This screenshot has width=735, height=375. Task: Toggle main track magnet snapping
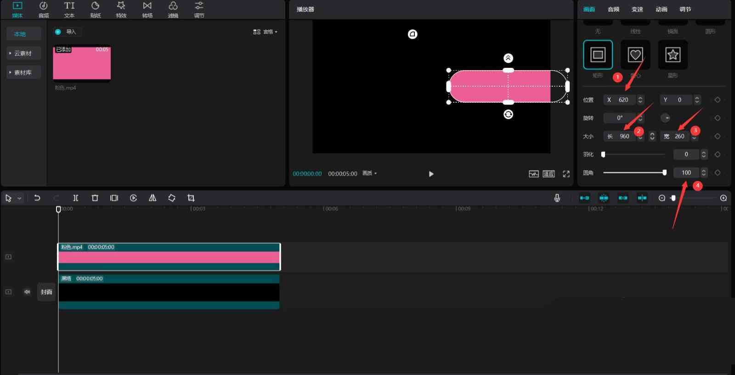click(585, 198)
